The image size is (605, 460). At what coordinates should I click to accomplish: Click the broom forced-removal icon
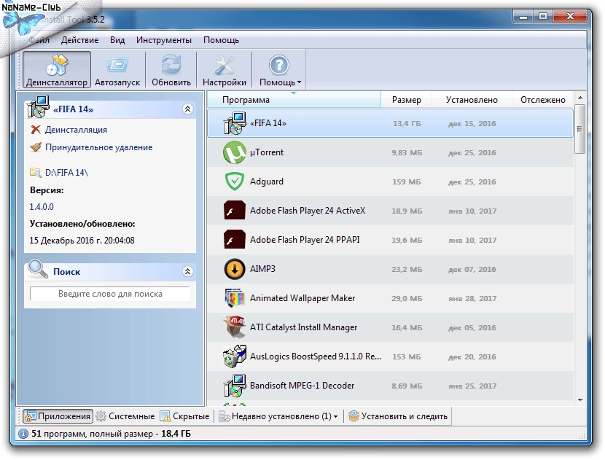pos(36,147)
